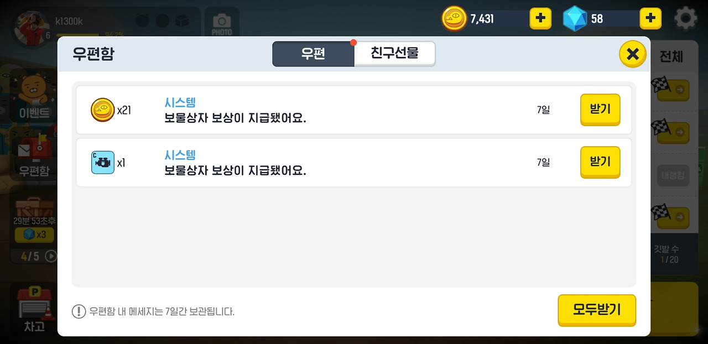708x344 pixels.
Task: Tap the blue gem currency icon
Action: click(x=575, y=19)
